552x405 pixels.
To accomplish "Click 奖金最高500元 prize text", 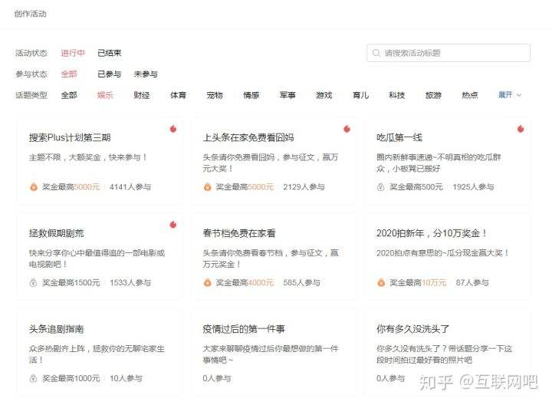I will coord(416,187).
